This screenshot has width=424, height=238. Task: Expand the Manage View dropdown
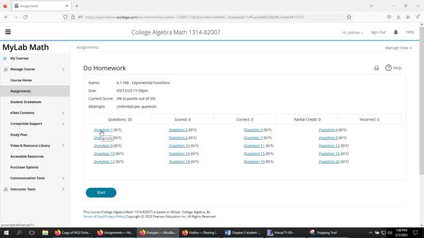[x=398, y=48]
